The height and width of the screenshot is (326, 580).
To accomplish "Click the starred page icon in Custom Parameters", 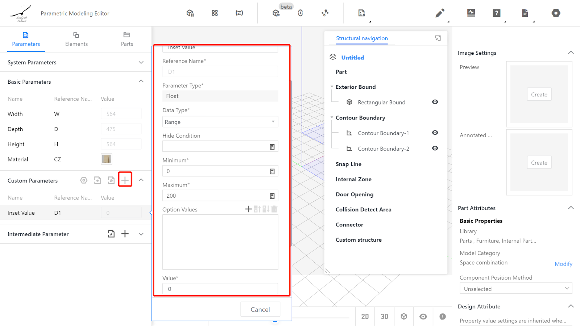I will coord(98,180).
